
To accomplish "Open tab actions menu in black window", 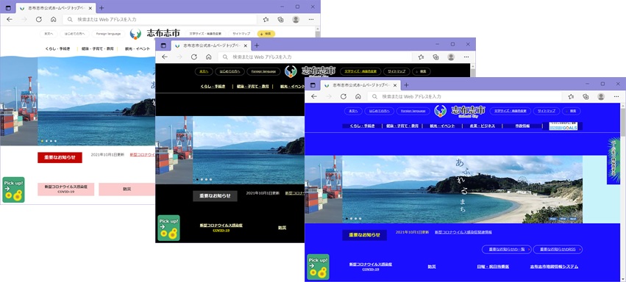I will tap(164, 46).
